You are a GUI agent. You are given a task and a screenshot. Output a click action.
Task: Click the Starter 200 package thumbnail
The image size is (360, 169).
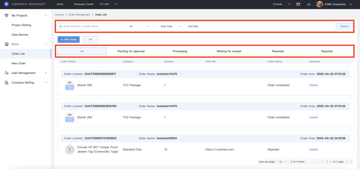tap(69, 118)
